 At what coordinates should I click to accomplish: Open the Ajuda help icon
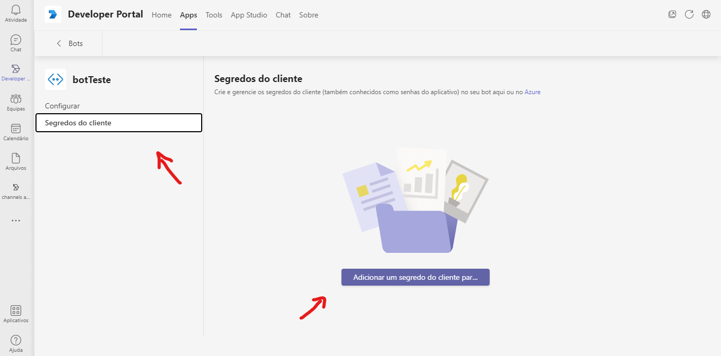click(16, 341)
